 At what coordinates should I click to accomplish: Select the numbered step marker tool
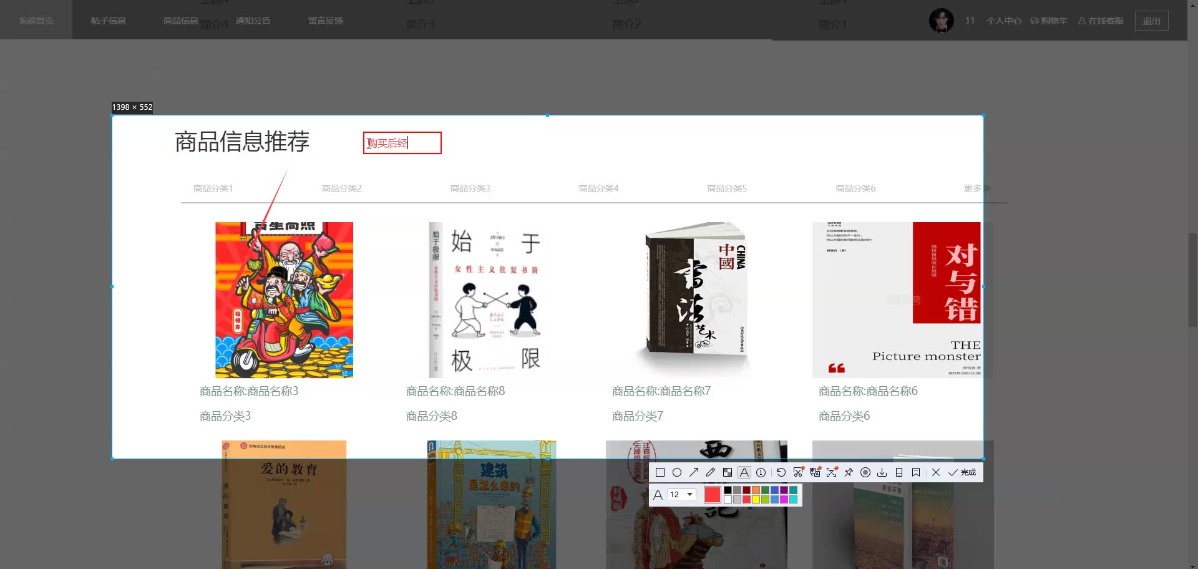pyautogui.click(x=761, y=473)
